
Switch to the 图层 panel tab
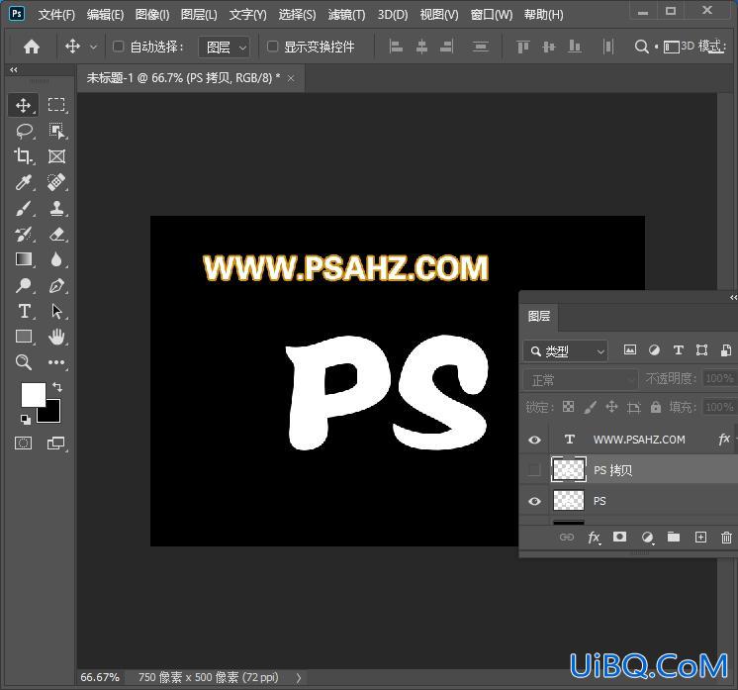pyautogui.click(x=539, y=316)
